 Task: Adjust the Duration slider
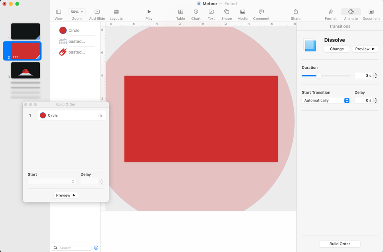coord(318,75)
